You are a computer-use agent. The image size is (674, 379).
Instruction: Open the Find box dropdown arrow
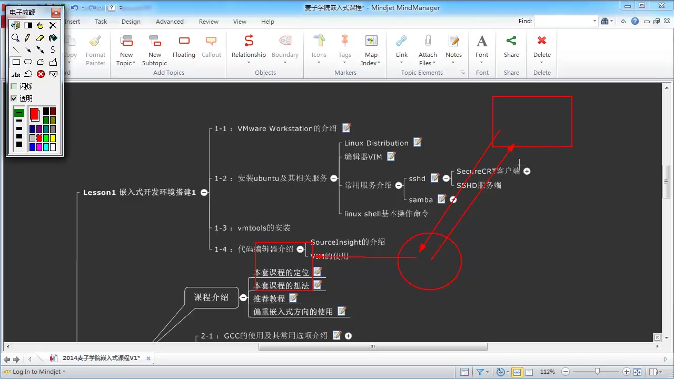point(595,22)
